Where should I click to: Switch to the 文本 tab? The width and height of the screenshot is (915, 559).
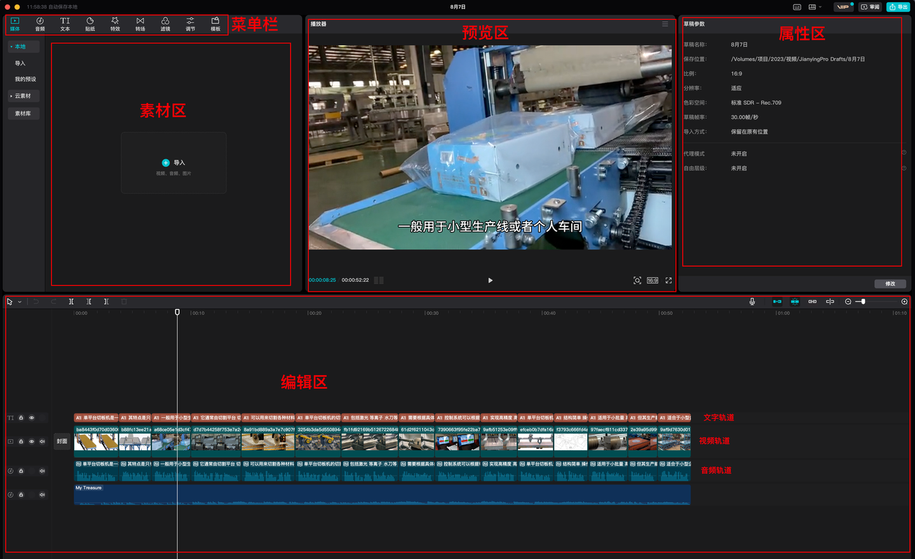[x=65, y=24]
